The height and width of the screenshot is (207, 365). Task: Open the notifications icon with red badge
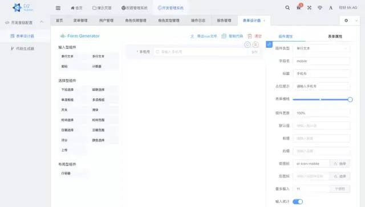tap(299, 7)
